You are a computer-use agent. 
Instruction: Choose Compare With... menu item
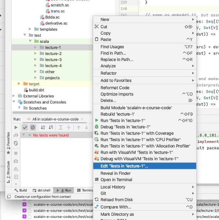pyautogui.click(x=145, y=207)
